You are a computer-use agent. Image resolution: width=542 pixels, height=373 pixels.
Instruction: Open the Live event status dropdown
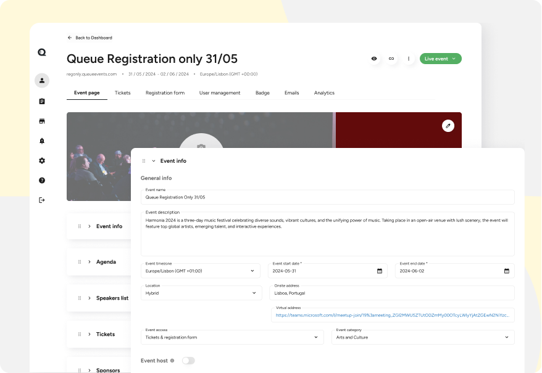point(441,59)
